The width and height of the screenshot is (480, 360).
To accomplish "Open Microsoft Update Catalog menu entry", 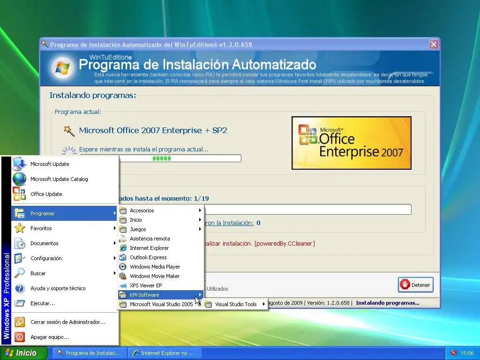I will (x=65, y=179).
